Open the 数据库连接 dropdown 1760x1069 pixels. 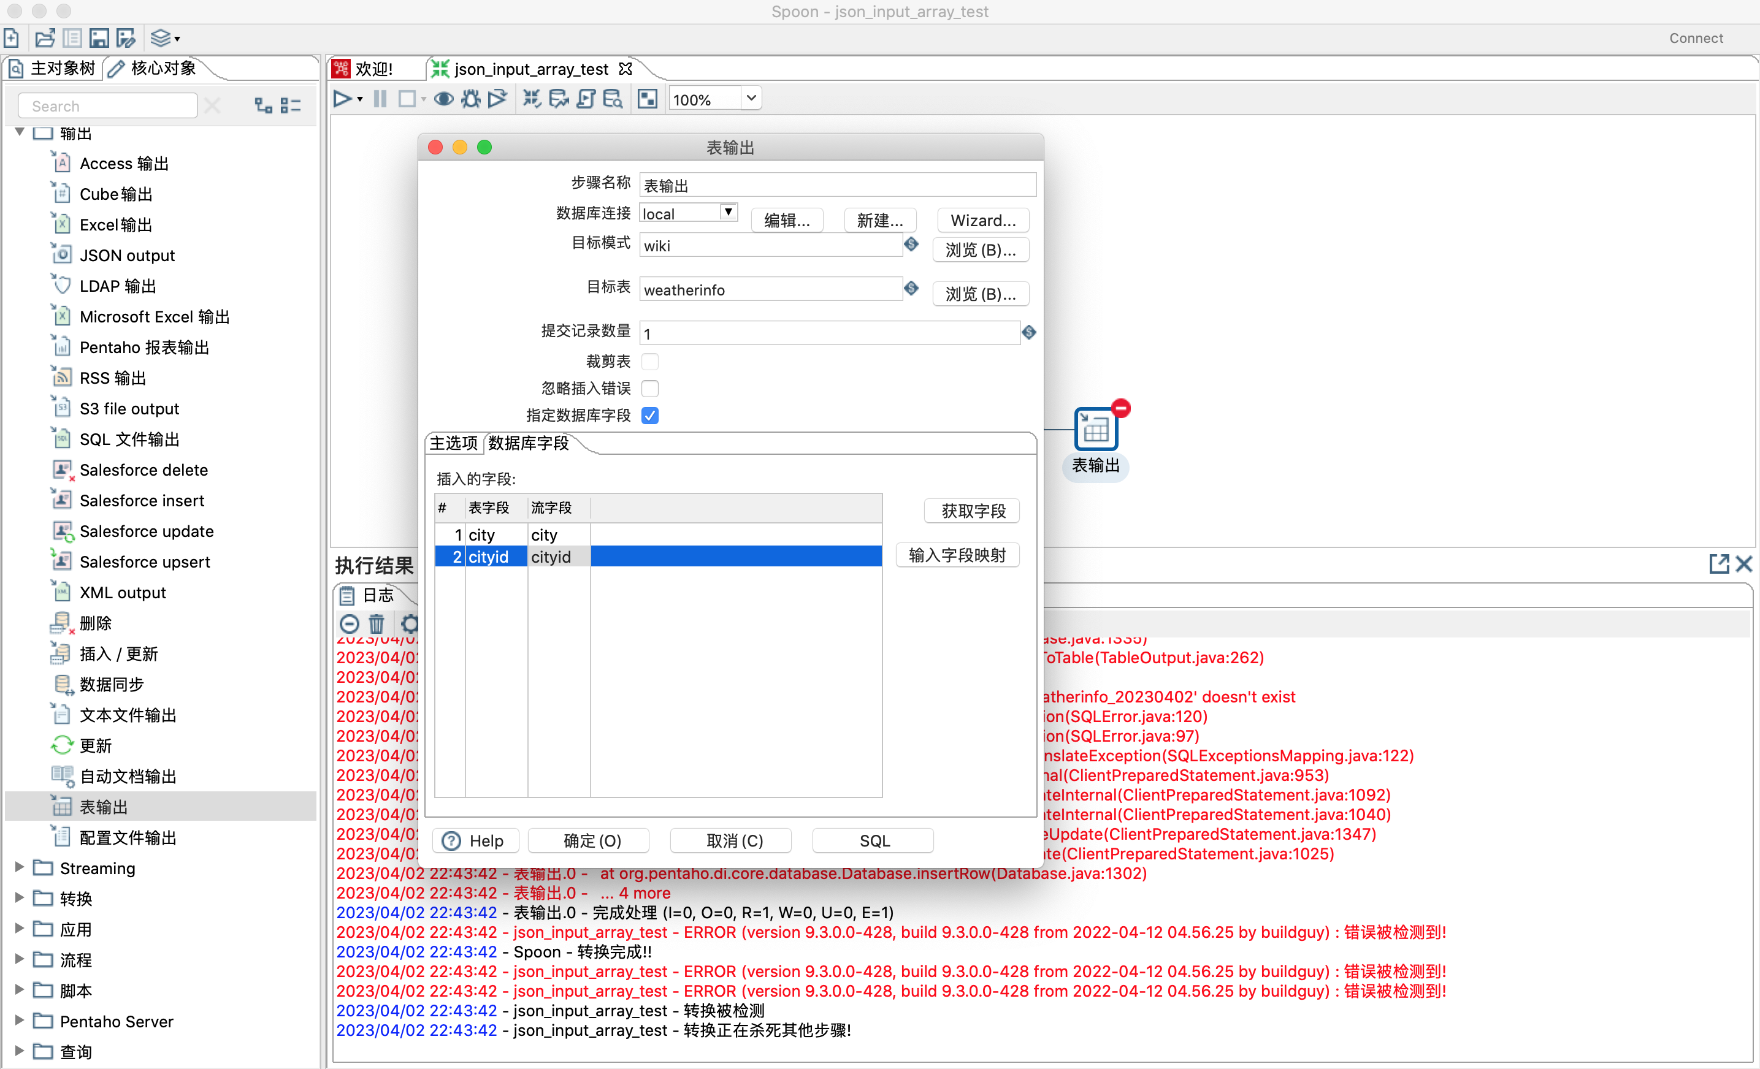728,212
